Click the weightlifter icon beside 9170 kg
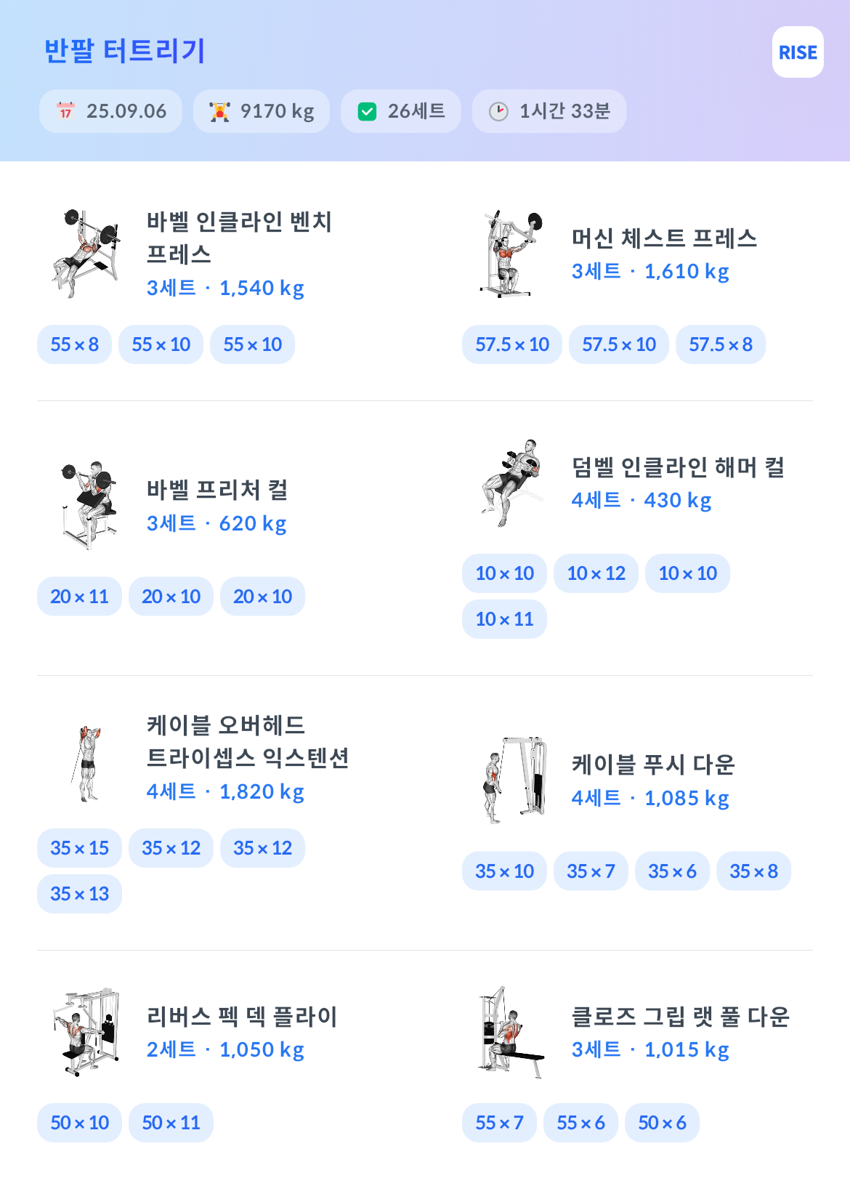 pyautogui.click(x=219, y=111)
